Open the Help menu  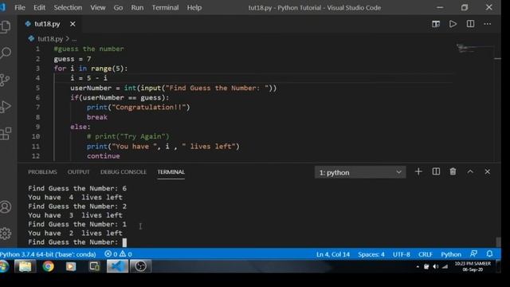pos(194,7)
